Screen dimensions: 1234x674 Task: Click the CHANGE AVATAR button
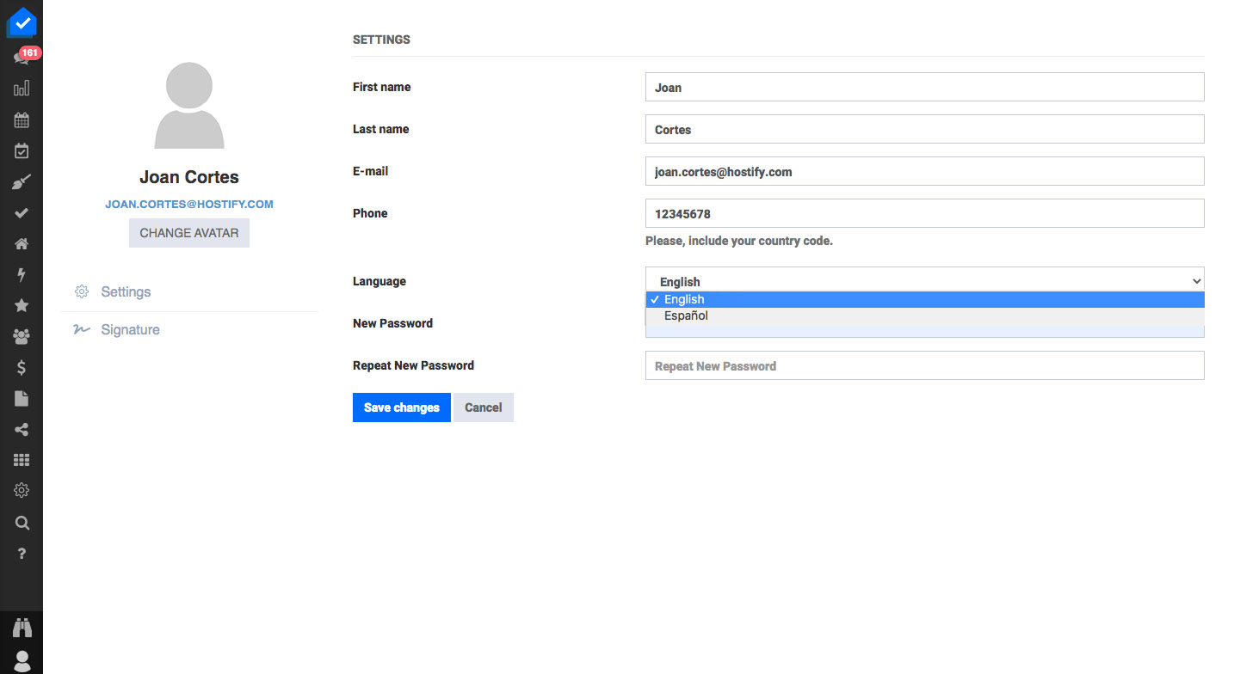[188, 232]
